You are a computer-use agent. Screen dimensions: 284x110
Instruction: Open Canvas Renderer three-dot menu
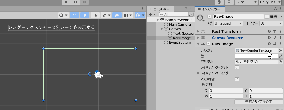(281, 38)
